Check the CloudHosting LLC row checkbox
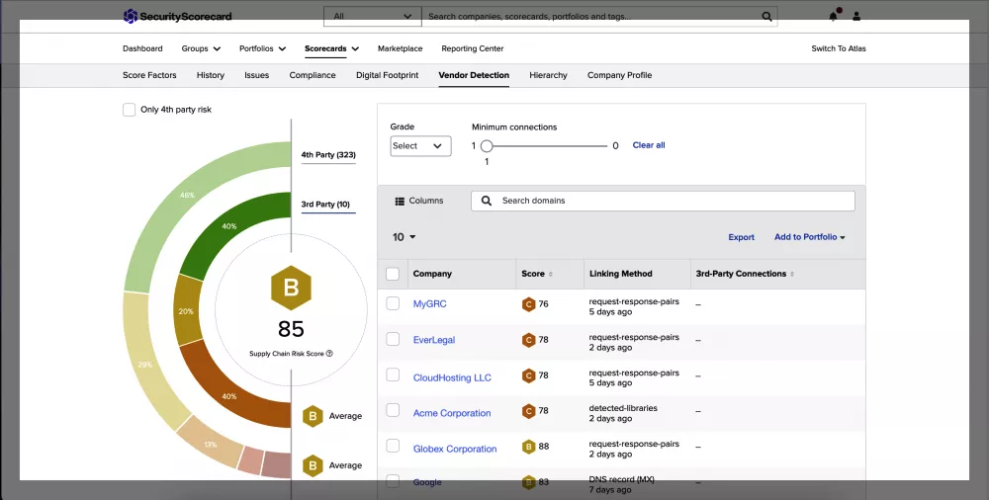Viewport: 989px width, 500px height. pos(393,375)
